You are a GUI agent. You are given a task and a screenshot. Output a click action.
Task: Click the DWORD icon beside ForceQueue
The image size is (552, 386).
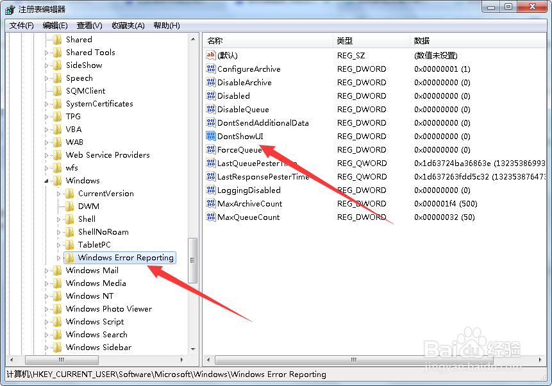pos(210,149)
